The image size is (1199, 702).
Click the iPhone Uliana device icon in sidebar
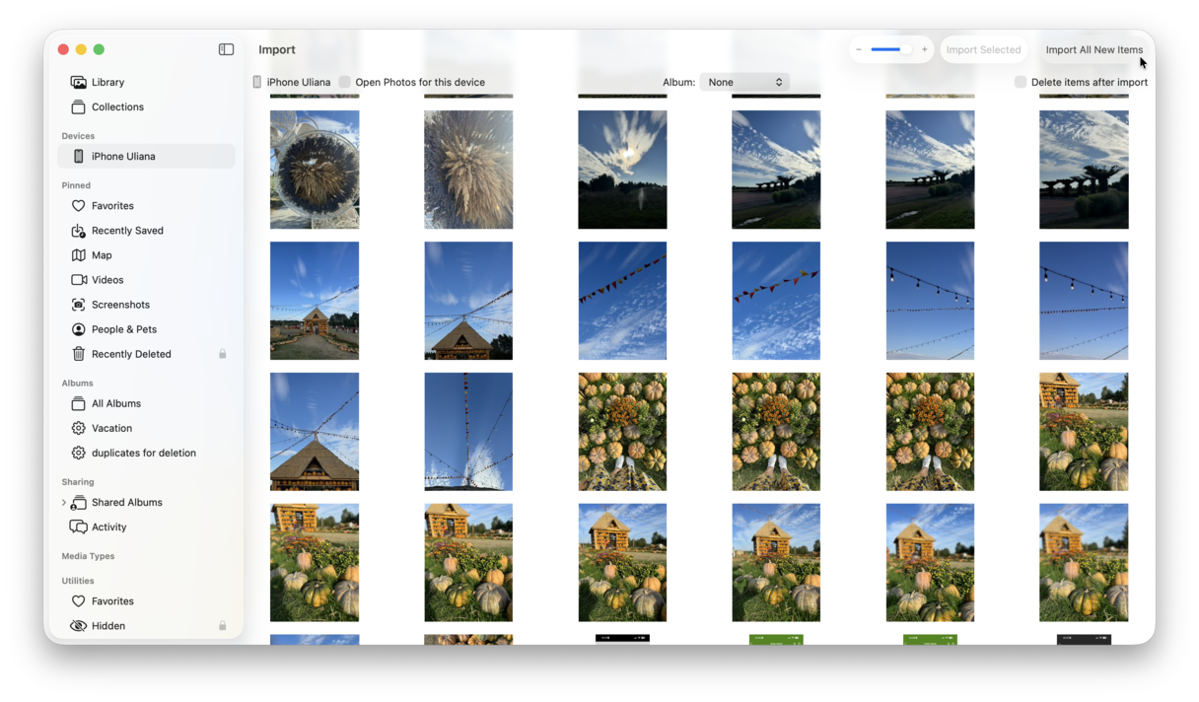point(78,156)
